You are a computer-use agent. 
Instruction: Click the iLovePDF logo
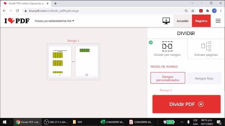click(x=17, y=21)
